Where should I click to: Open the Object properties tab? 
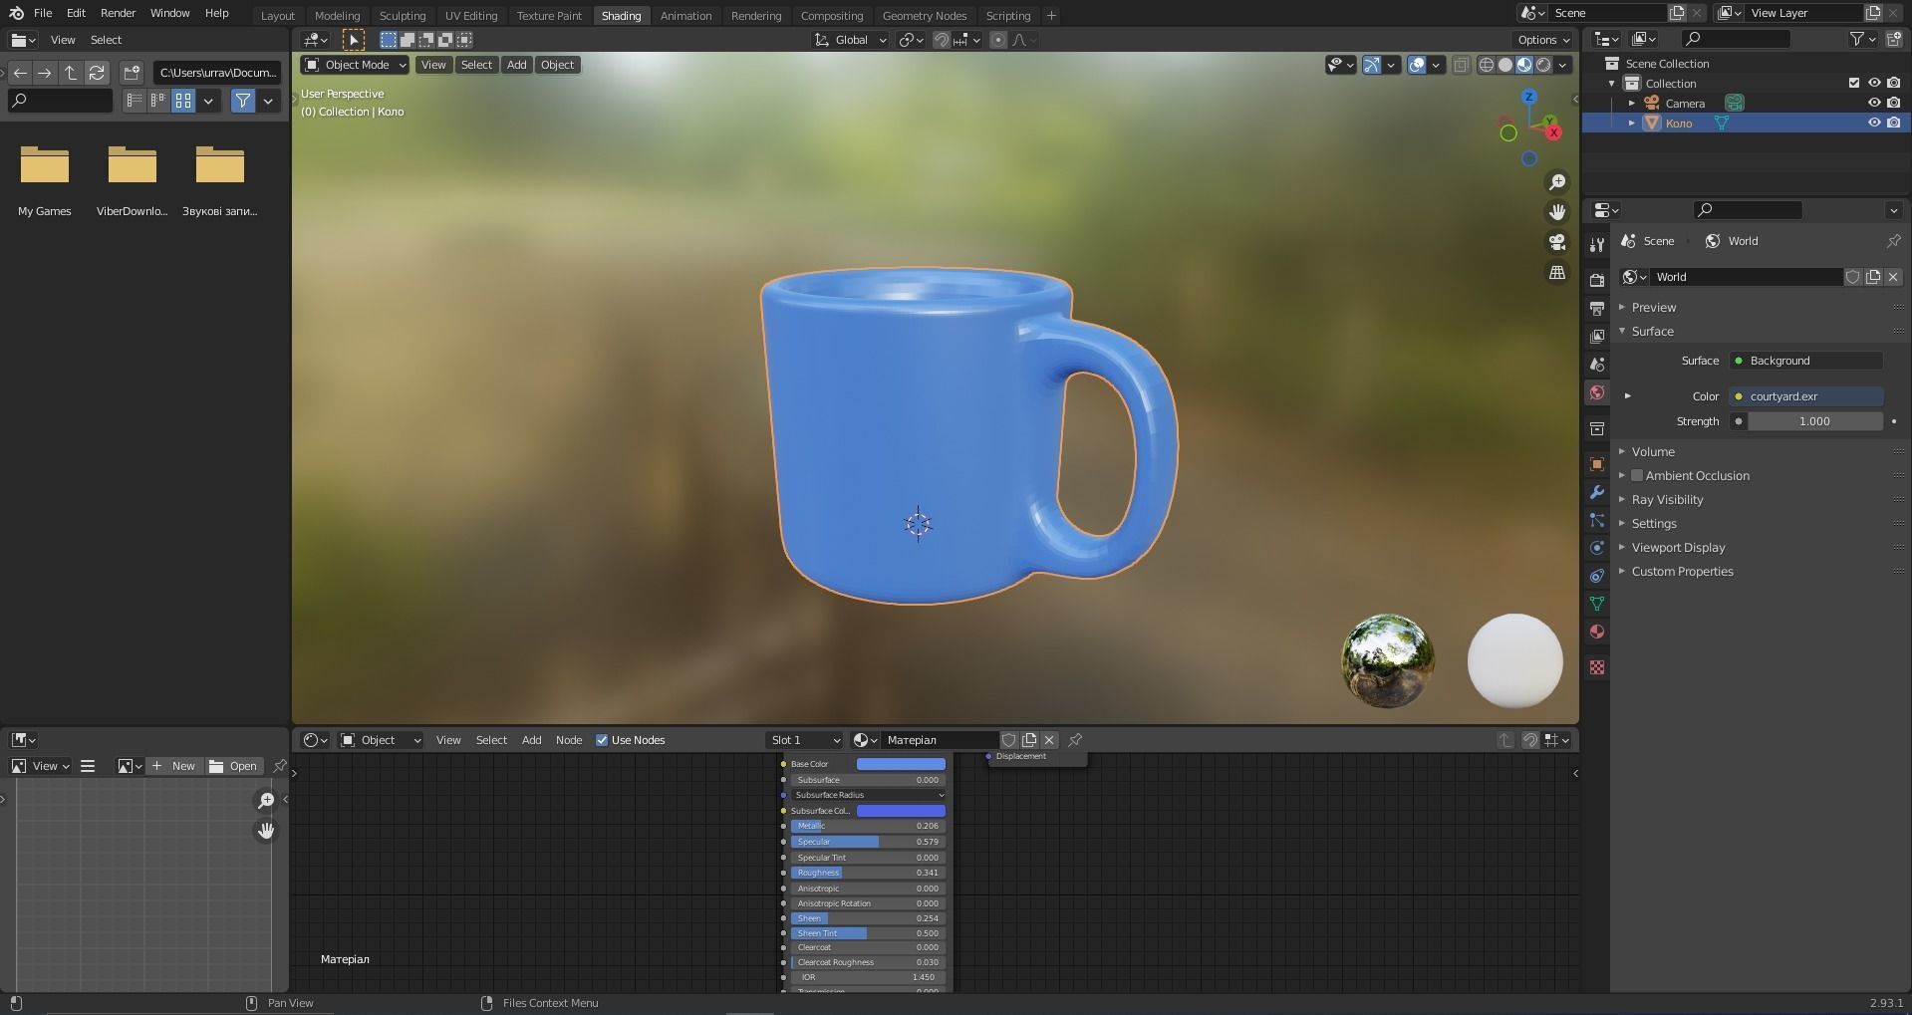coord(1597,464)
